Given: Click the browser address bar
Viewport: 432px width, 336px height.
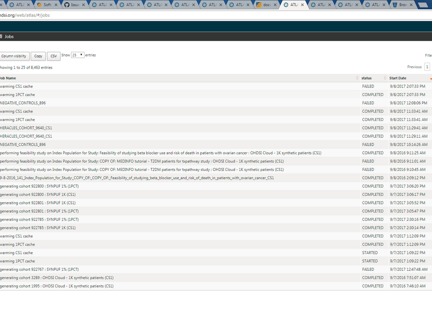Looking at the screenshot, I should (x=216, y=15).
